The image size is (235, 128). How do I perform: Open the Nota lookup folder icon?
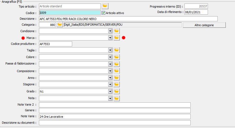point(117,98)
